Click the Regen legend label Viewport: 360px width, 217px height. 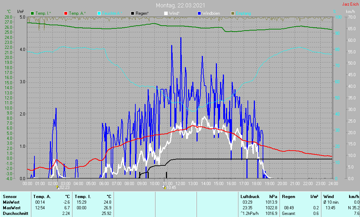click(x=142, y=14)
